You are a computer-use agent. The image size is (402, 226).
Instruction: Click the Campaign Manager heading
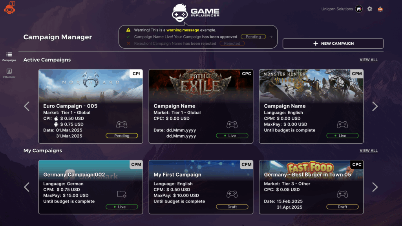pyautogui.click(x=58, y=37)
